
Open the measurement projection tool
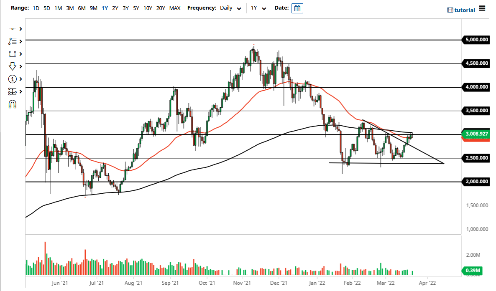(x=12, y=91)
